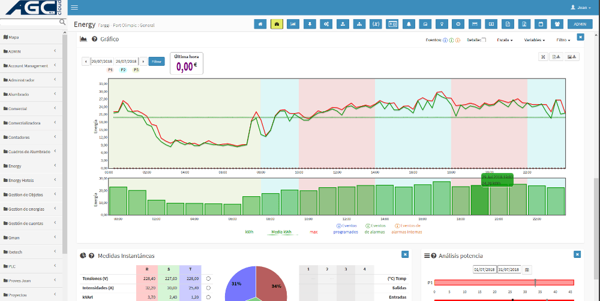Click the users group toolbar icon
600x301 pixels.
coord(557,24)
